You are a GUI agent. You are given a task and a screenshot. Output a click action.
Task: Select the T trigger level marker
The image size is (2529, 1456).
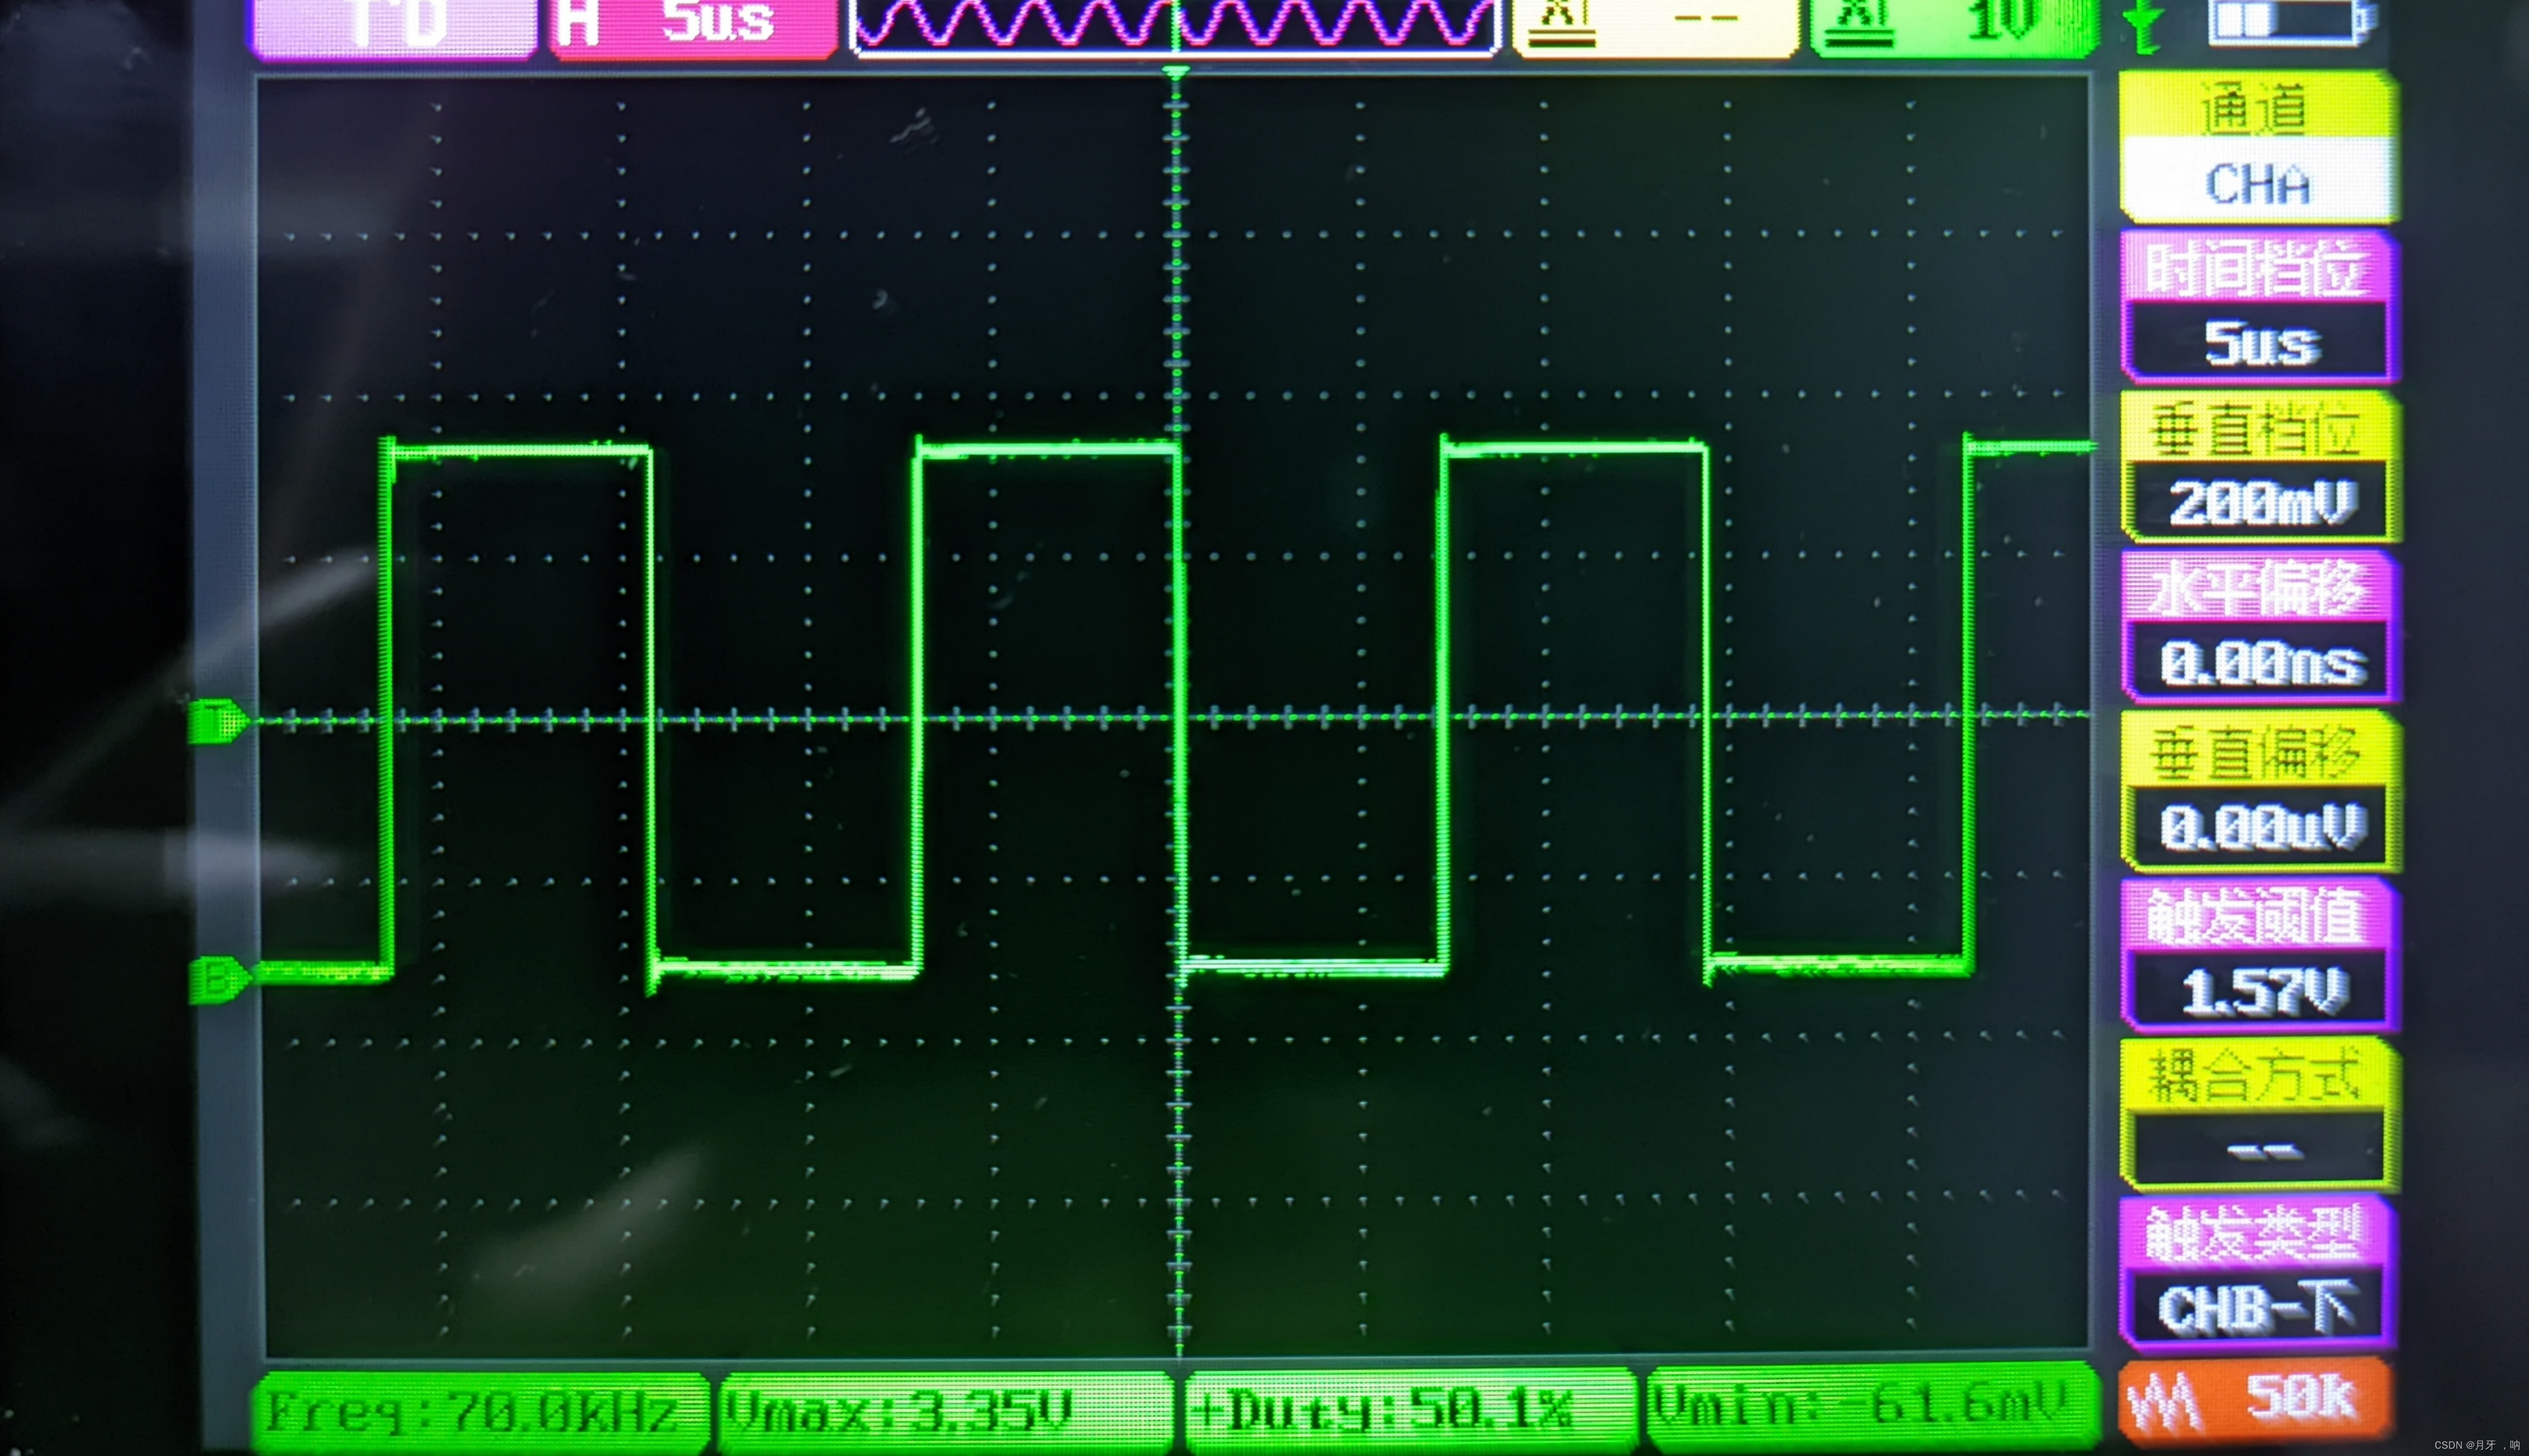pyautogui.click(x=218, y=721)
